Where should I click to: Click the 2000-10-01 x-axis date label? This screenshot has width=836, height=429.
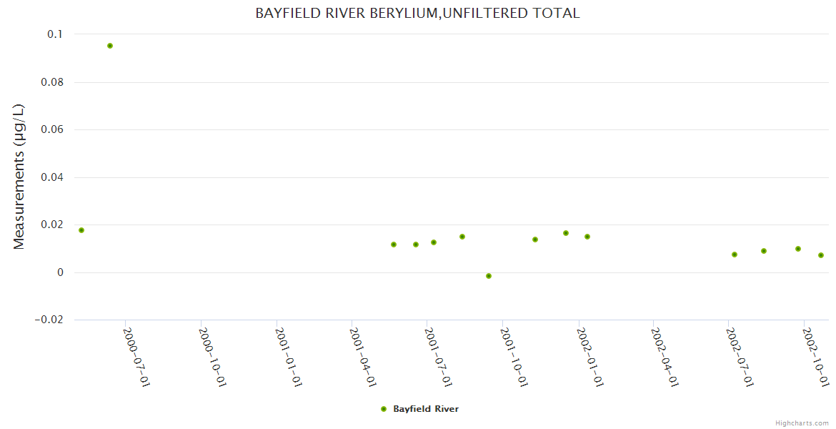[213, 357]
